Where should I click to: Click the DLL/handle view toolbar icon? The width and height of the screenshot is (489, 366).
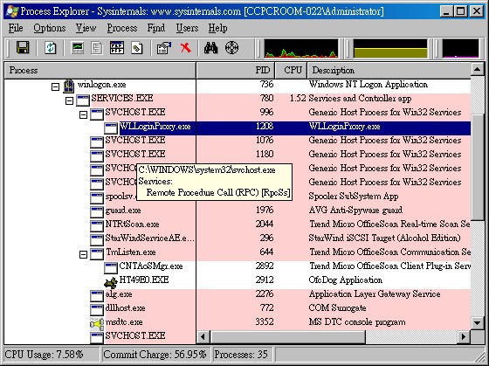click(x=137, y=48)
